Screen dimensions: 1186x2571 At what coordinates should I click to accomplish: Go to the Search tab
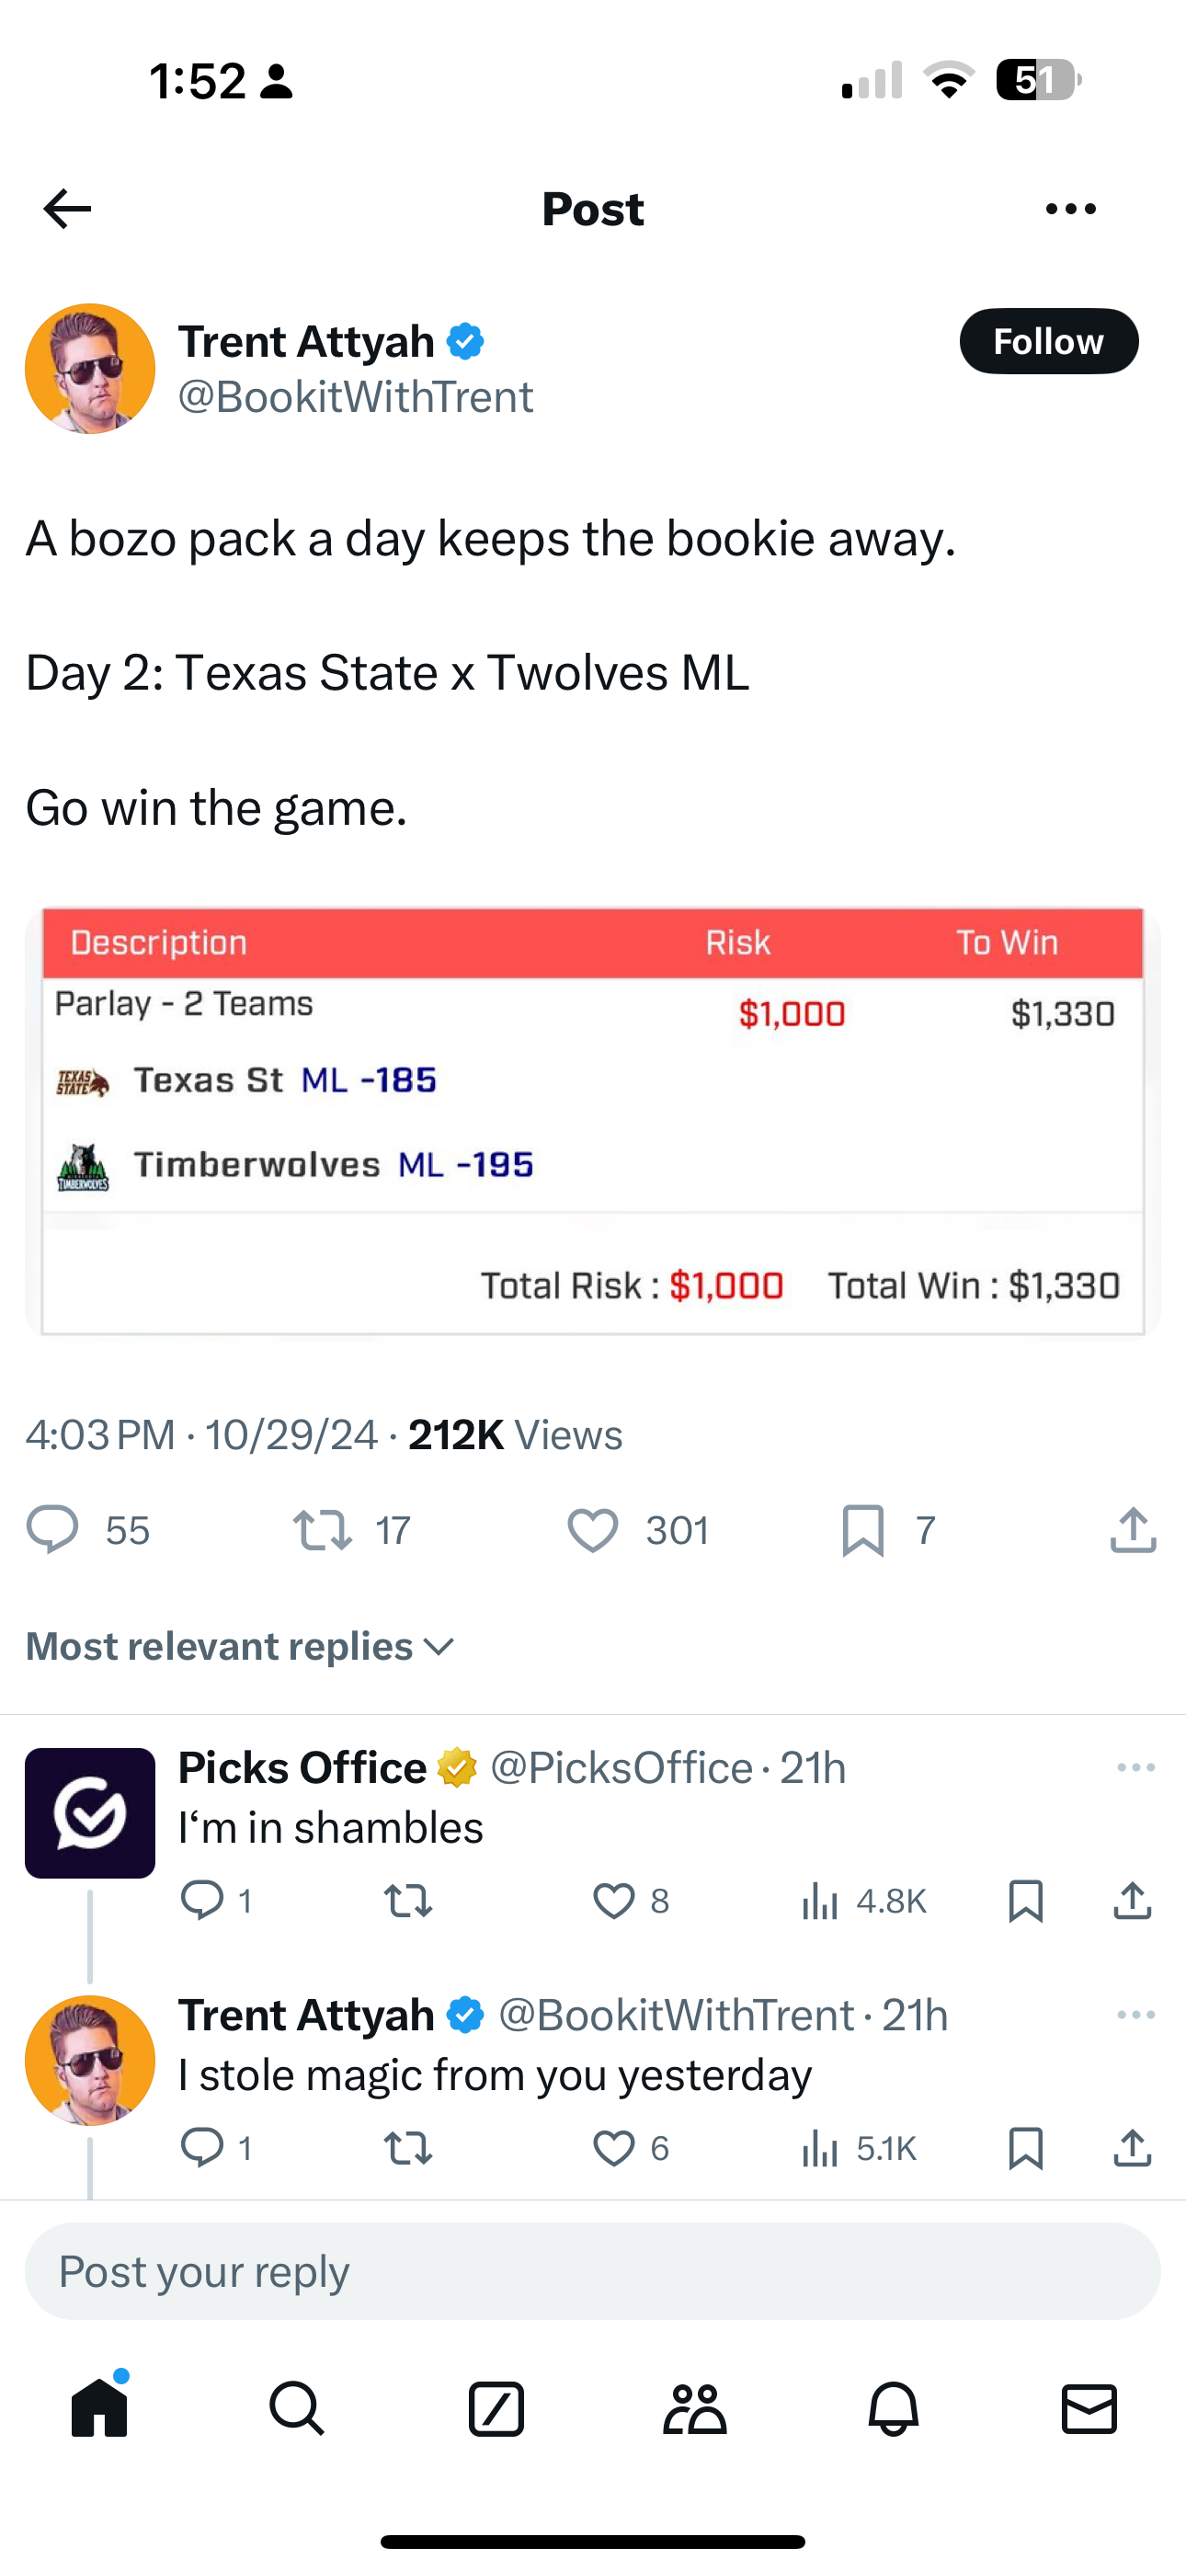(296, 2408)
